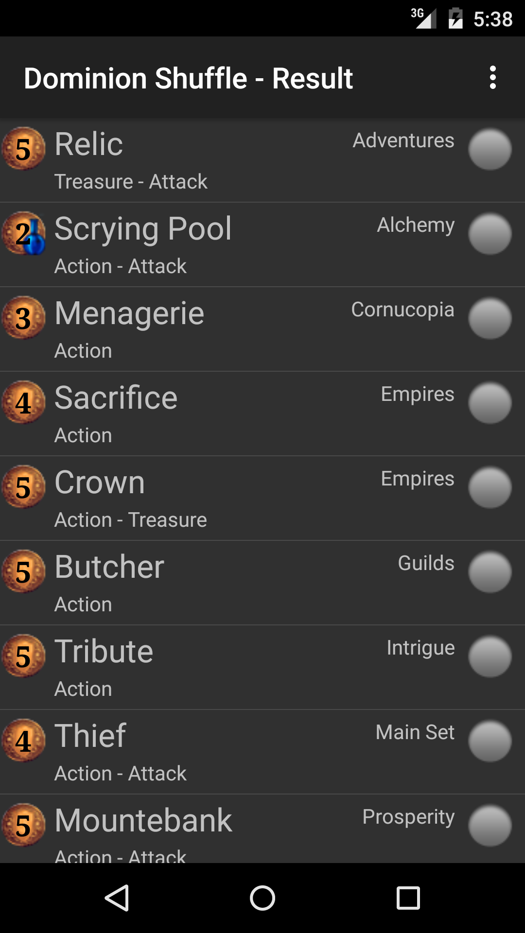Toggle the round indicator for Tribute
Viewport: 525px width, 933px height.
click(x=490, y=657)
